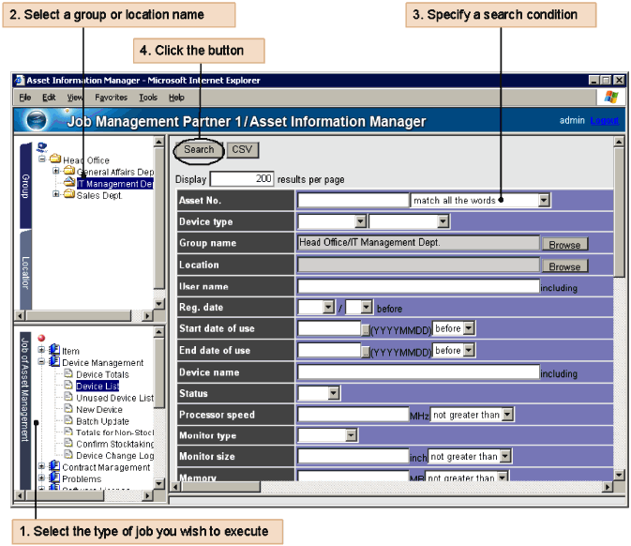The image size is (631, 546).
Task: Collapse the Device Management node
Action: point(41,362)
